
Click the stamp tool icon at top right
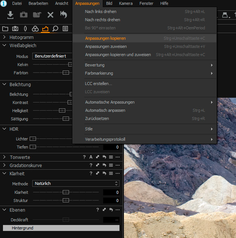[x=225, y=15]
